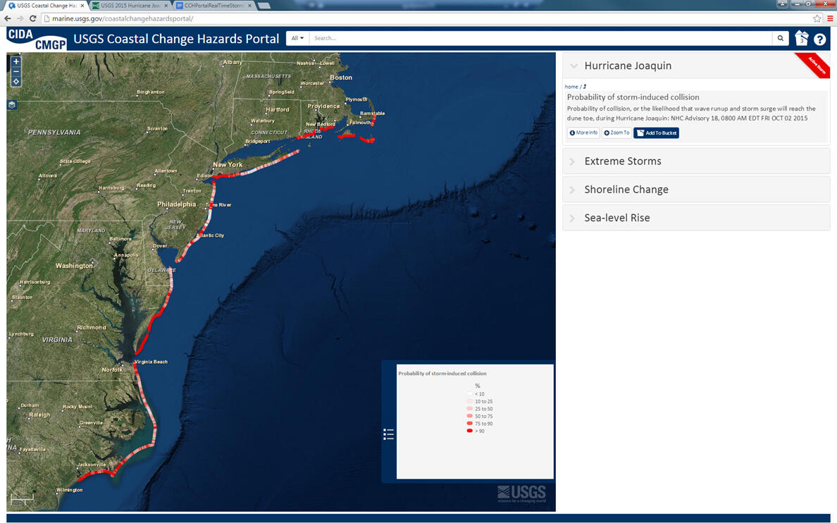837x523 pixels.
Task: Click the Philadelphia label on map
Action: click(x=177, y=204)
